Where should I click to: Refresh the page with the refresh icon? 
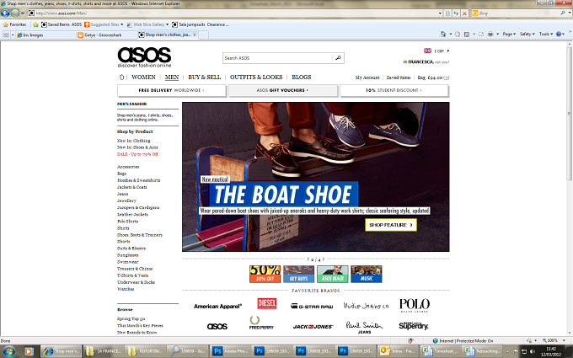pyautogui.click(x=456, y=13)
